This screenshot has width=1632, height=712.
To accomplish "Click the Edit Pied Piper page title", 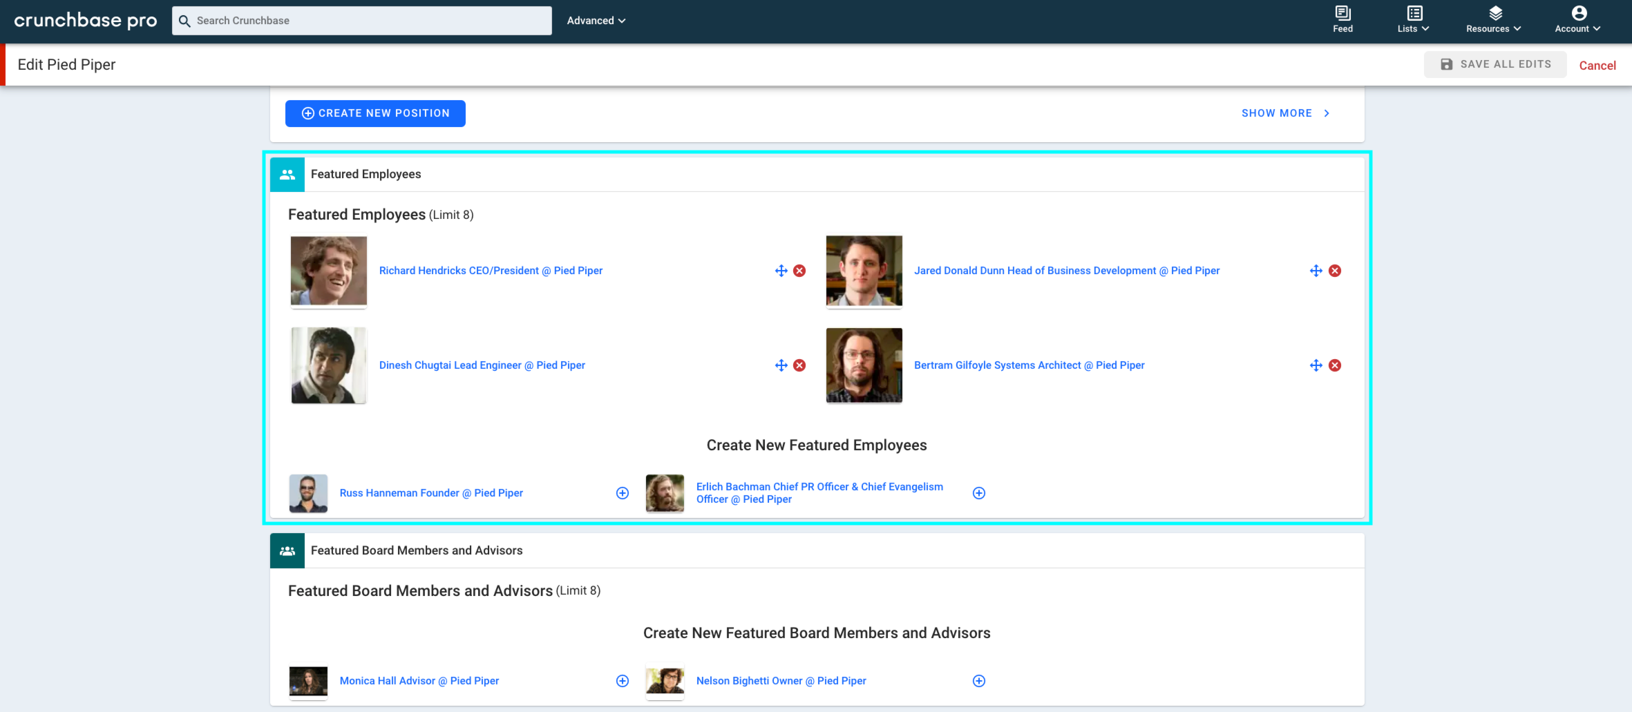I will pos(66,65).
